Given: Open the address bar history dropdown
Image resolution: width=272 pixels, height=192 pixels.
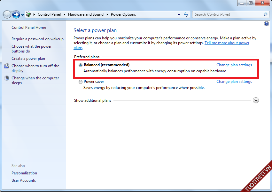Looking at the screenshot, I should click(x=179, y=14).
